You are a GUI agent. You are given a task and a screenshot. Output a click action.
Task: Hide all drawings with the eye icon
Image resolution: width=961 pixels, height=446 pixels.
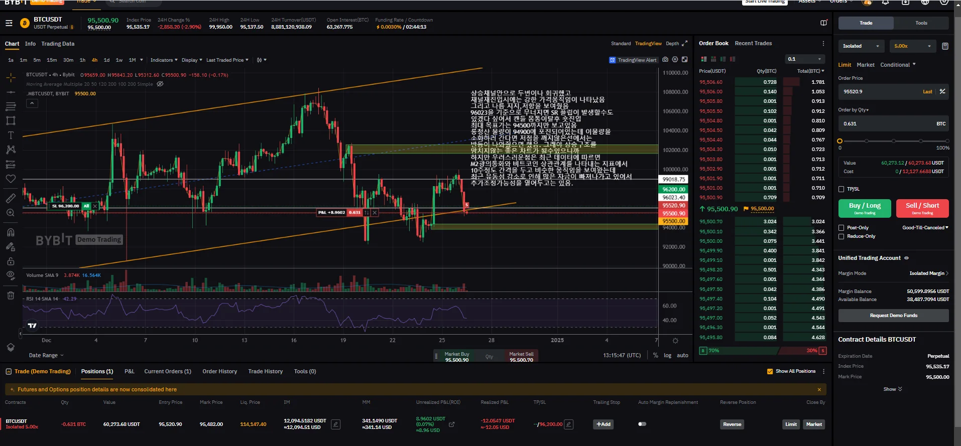[x=11, y=275]
